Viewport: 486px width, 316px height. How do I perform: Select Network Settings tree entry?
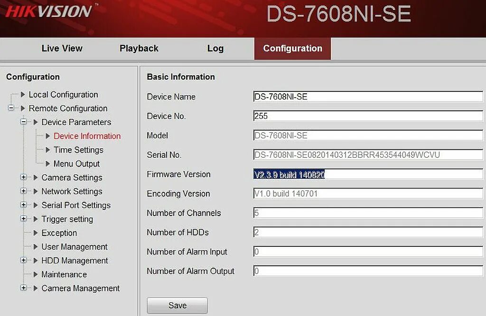(72, 191)
